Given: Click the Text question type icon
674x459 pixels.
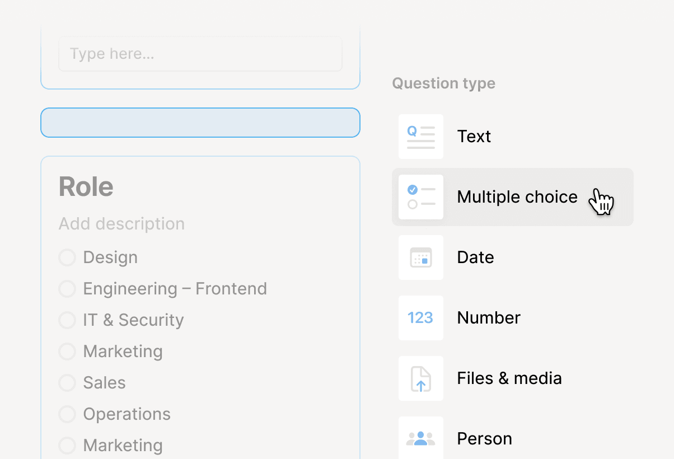Looking at the screenshot, I should 421,136.
